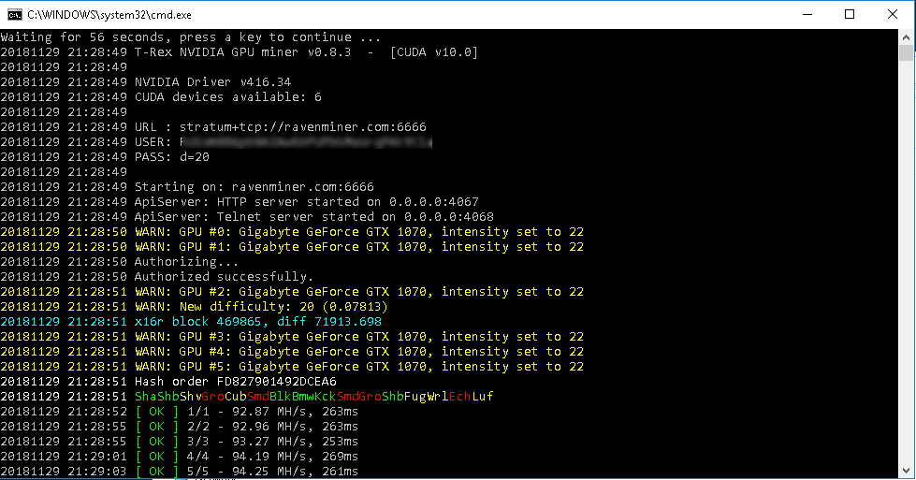Click the 'PASS: d=20' line
Image resolution: width=916 pixels, height=480 pixels.
click(105, 156)
